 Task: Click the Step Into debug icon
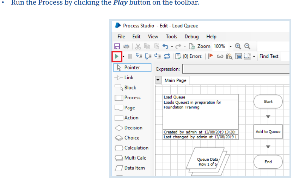pos(139,56)
